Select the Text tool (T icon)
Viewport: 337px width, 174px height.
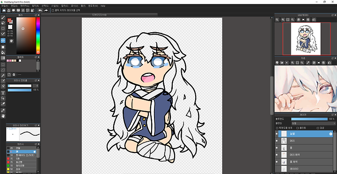pyautogui.click(x=3, y=93)
